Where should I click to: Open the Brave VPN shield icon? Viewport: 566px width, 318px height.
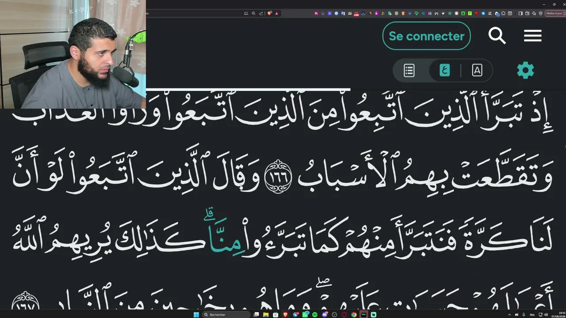540,13
